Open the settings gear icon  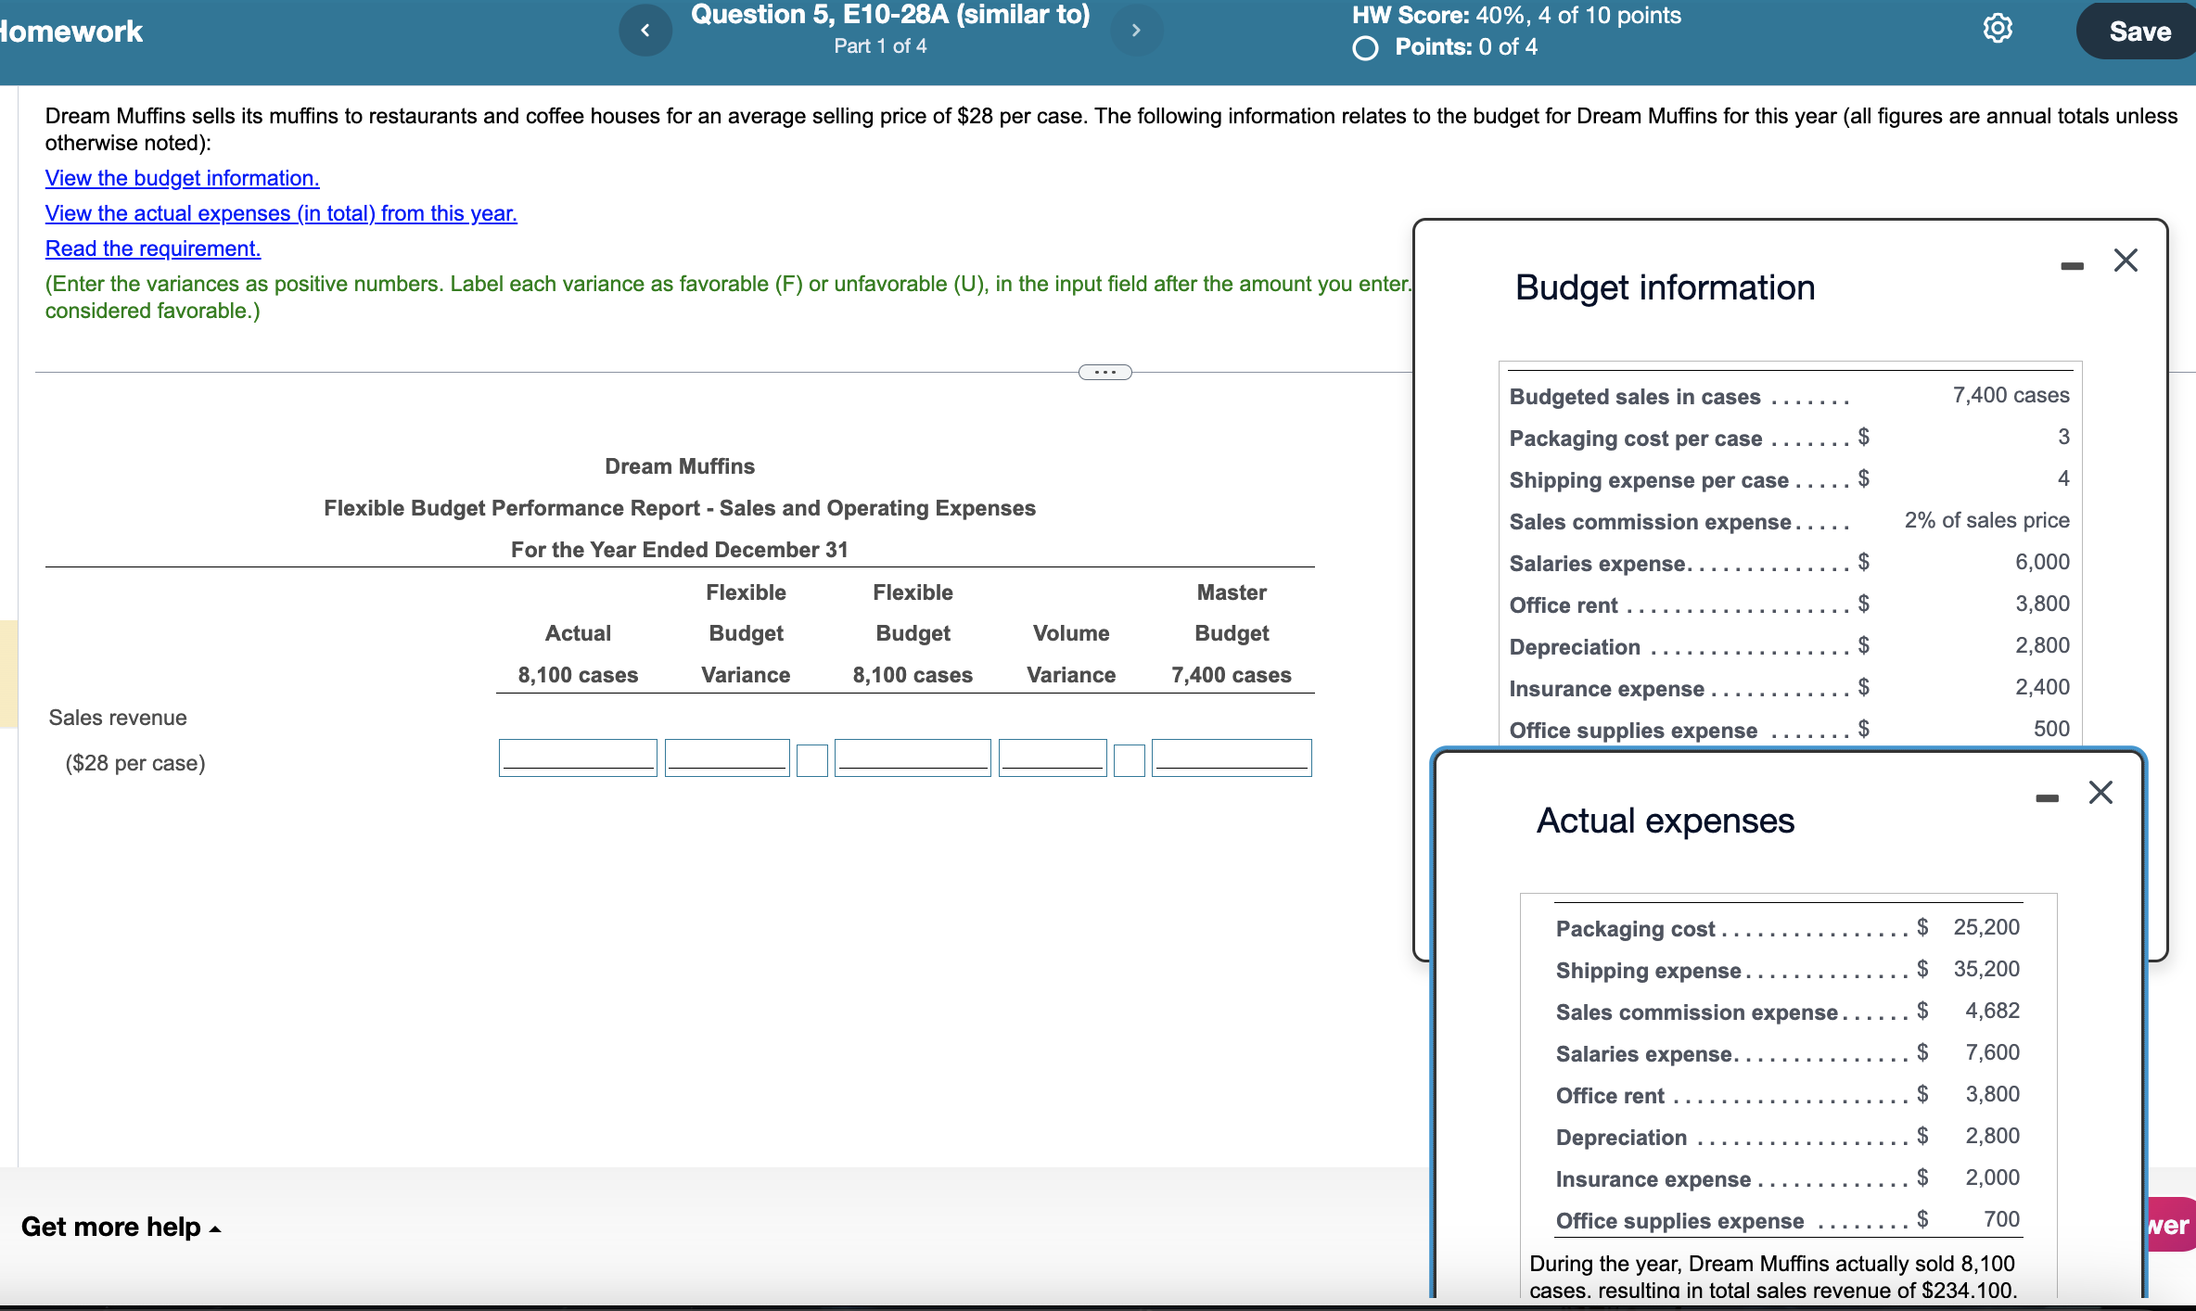point(1997,29)
